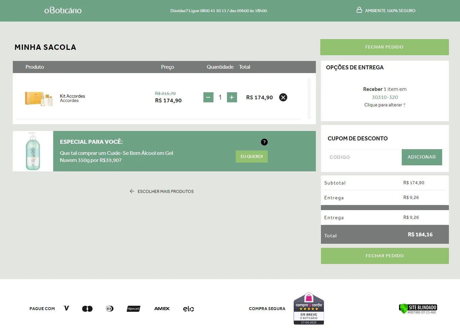Click the Clique para alterar text
This screenshot has height=333, width=460.
[x=385, y=105]
